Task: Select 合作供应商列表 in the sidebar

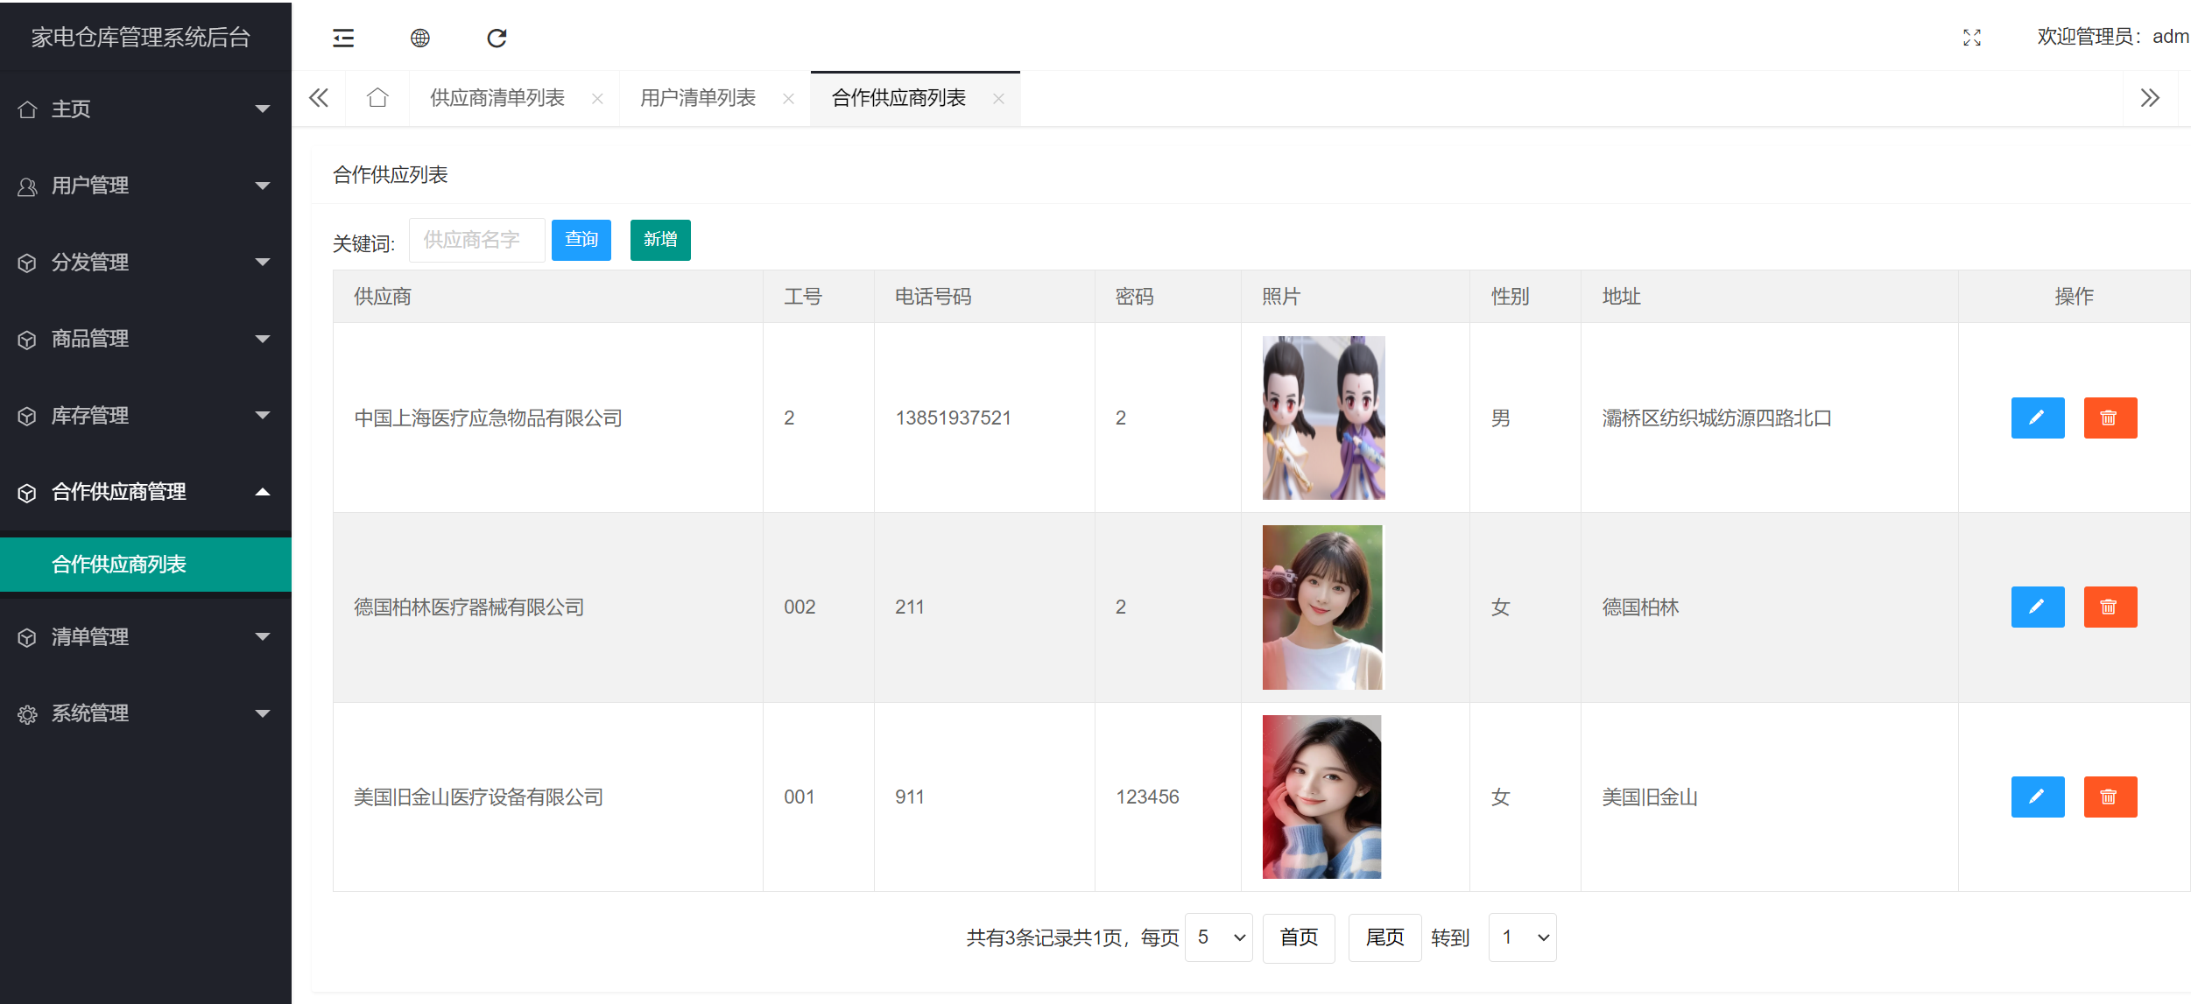Action: click(x=119, y=565)
